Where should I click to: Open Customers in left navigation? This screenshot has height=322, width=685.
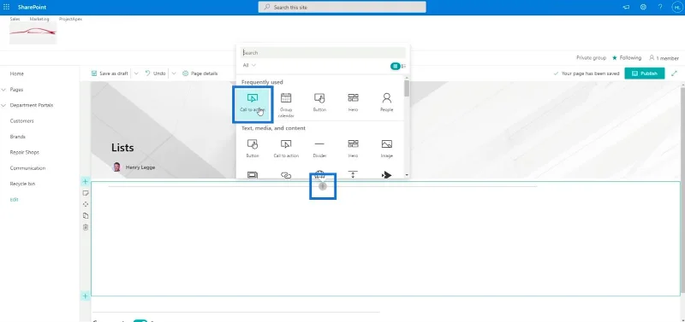22,120
